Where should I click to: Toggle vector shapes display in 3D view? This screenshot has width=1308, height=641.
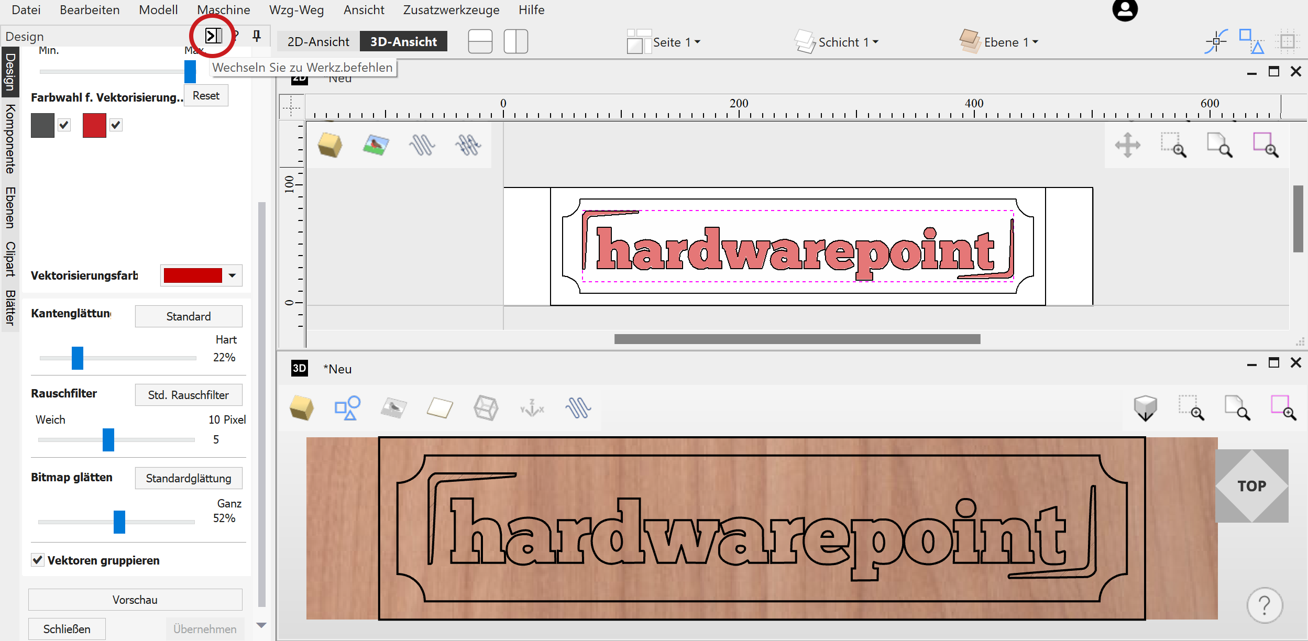click(347, 408)
